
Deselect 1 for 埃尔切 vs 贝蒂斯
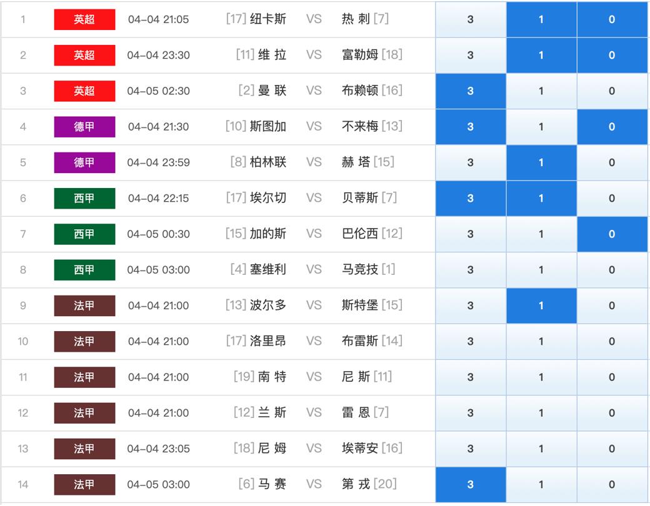(541, 199)
